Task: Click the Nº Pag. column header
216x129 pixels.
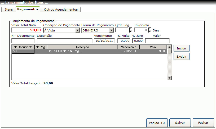Action: pos(41,47)
